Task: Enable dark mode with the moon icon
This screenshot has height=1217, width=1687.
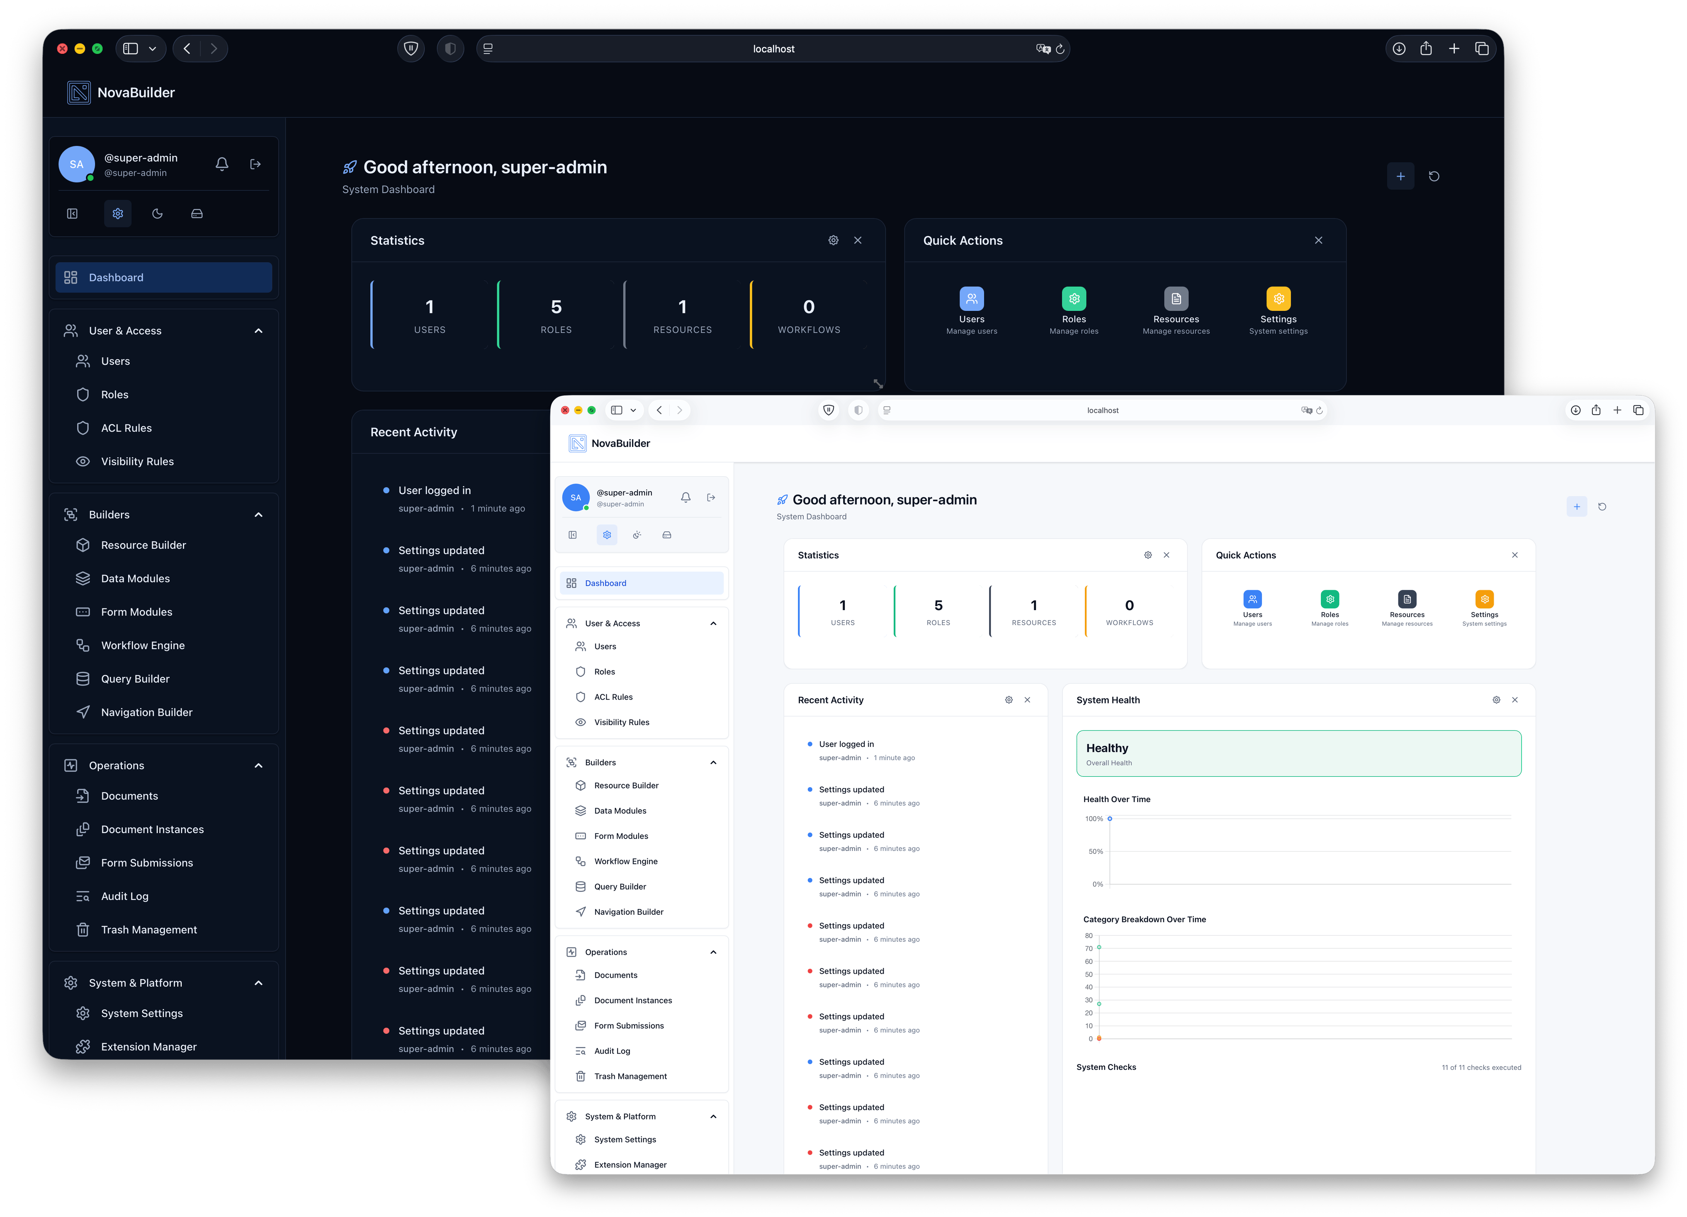Action: pos(157,213)
